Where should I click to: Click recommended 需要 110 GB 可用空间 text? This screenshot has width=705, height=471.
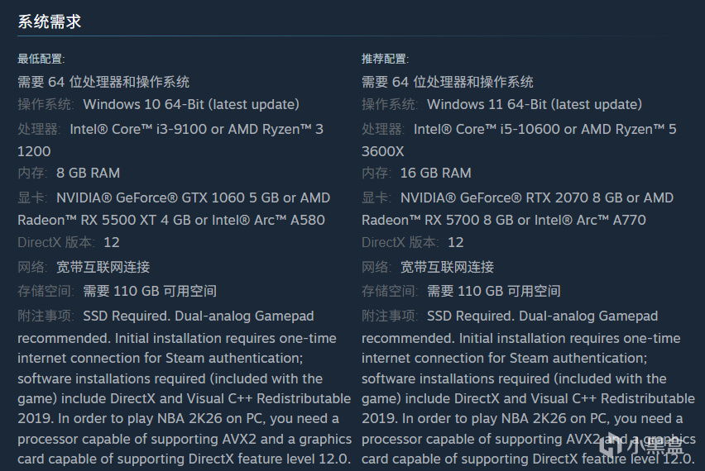[x=494, y=291]
